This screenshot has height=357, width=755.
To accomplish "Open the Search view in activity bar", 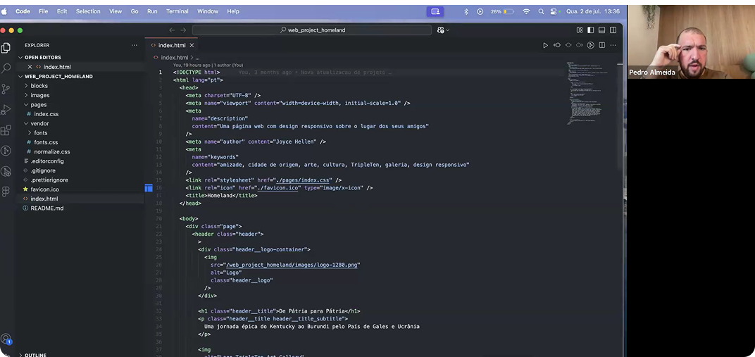I will click(6, 68).
